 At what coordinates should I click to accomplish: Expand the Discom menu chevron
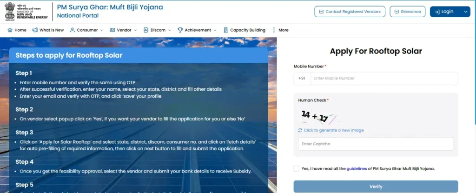[x=170, y=30]
